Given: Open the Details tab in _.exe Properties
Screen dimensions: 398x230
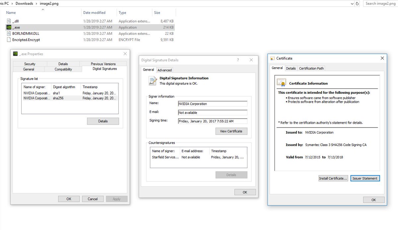Looking at the screenshot, I should pyautogui.click(x=63, y=64).
